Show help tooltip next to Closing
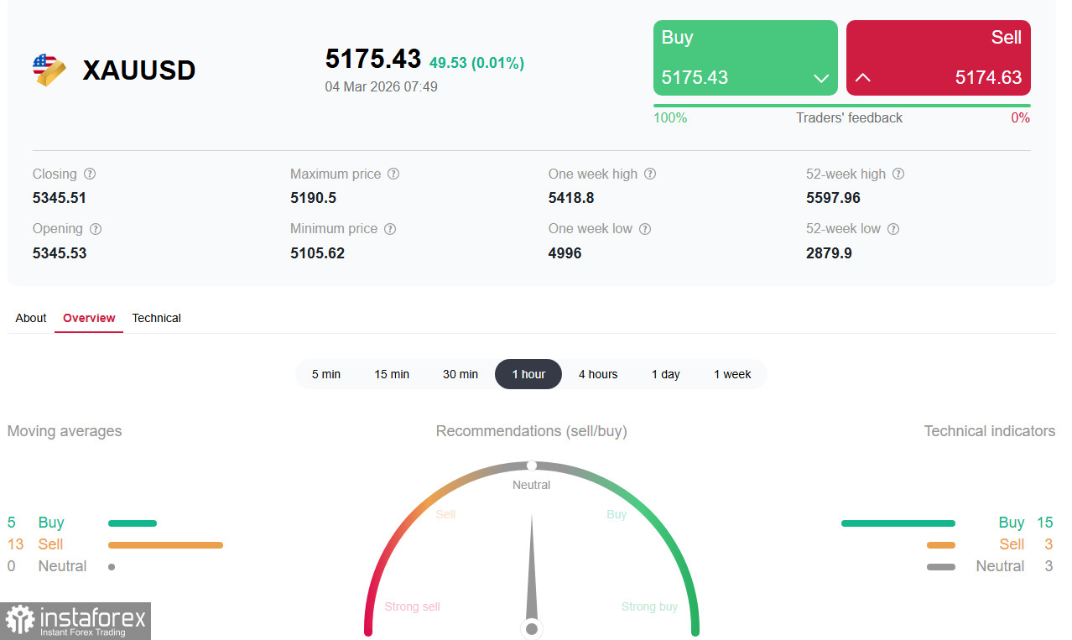This screenshot has width=1072, height=640. coord(90,174)
